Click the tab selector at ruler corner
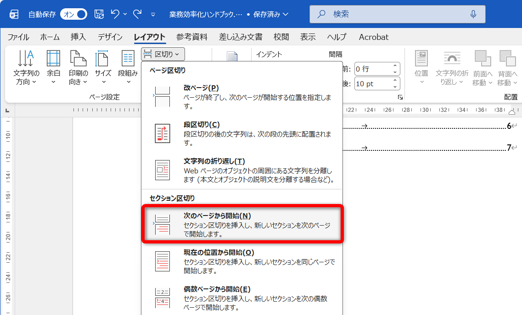 (x=7, y=110)
